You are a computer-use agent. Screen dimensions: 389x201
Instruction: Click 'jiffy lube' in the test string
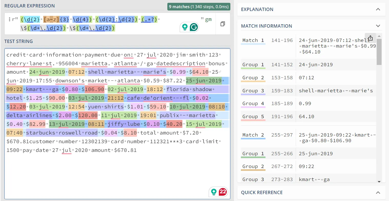pos(124,124)
